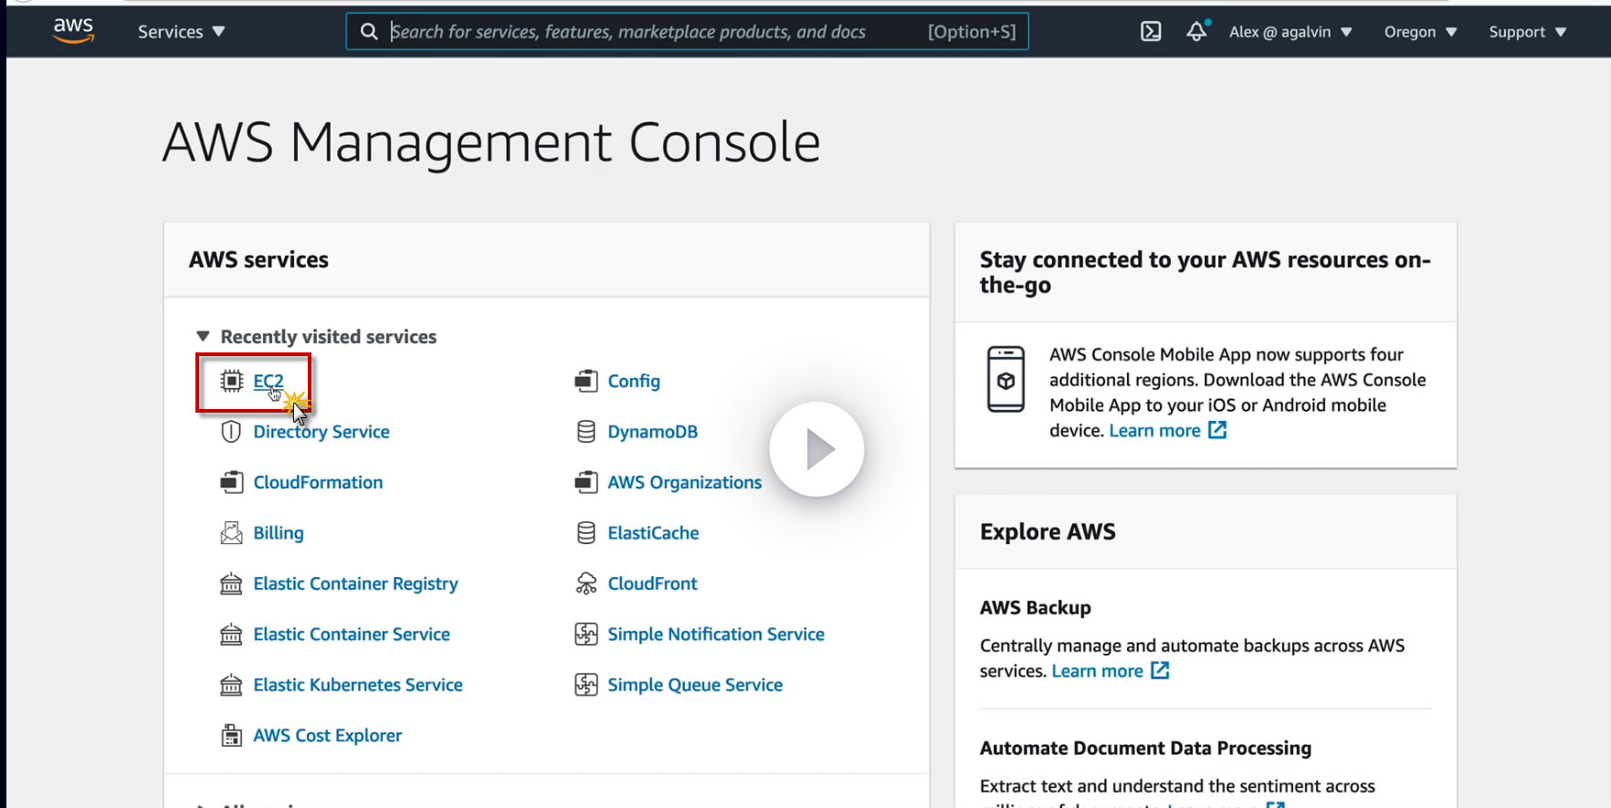
Task: Click the Billing service icon
Action: coord(231,533)
